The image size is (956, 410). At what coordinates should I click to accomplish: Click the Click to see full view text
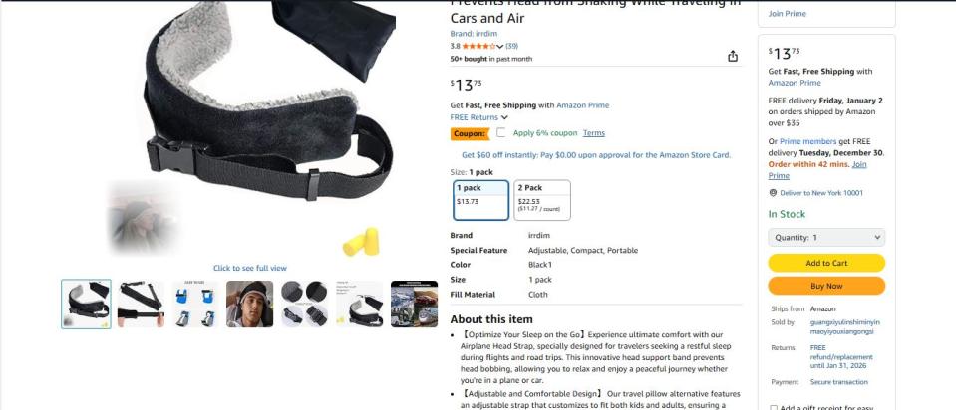[250, 268]
